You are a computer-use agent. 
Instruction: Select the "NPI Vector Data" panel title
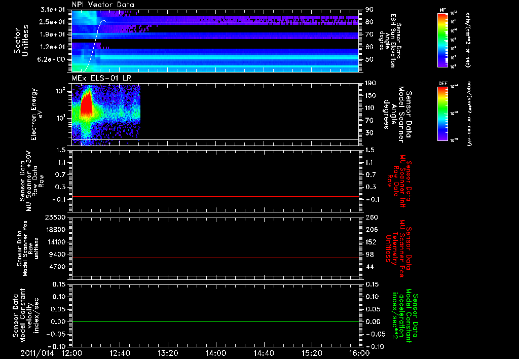point(103,5)
